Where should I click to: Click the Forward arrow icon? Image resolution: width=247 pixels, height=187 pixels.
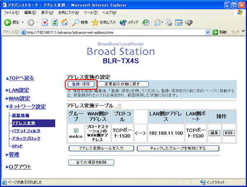31,23
